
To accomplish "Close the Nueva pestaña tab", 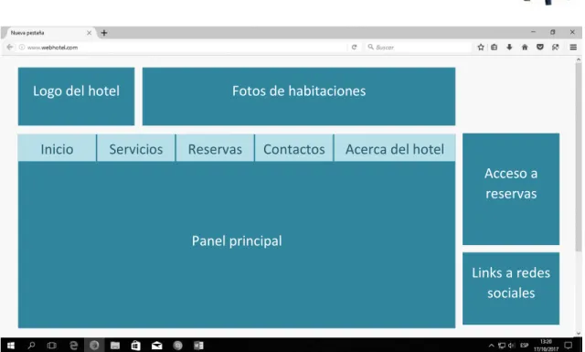I will (x=90, y=33).
